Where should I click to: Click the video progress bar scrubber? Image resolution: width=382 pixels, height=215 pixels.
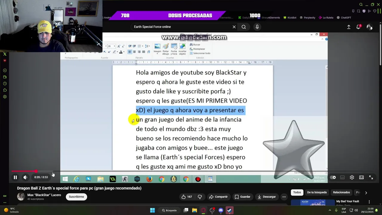[36, 171]
